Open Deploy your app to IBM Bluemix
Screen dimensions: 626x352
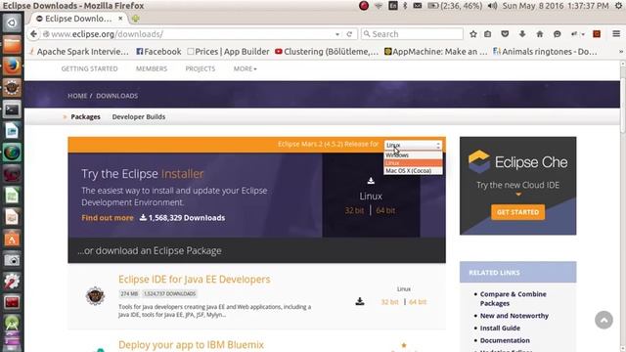192,345
